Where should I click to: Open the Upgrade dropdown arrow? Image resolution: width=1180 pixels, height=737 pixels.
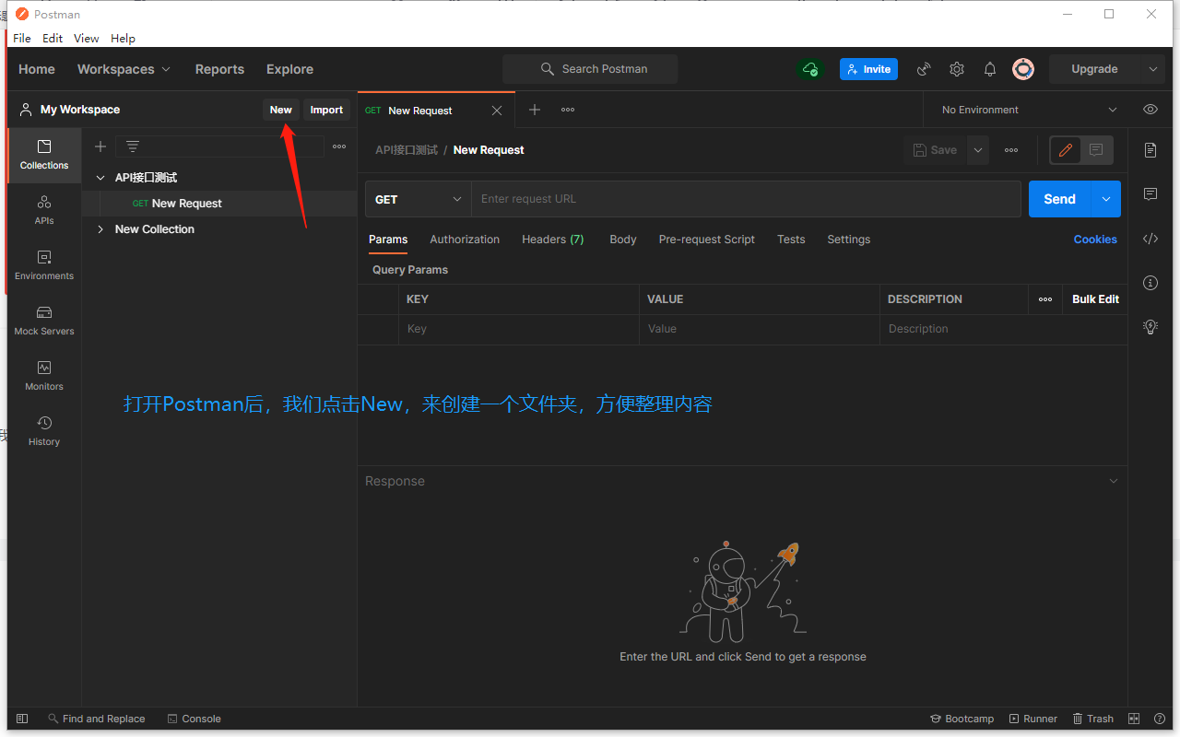tap(1152, 69)
